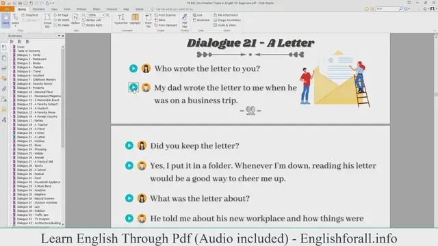Set view to Actual Size

coord(47,20)
